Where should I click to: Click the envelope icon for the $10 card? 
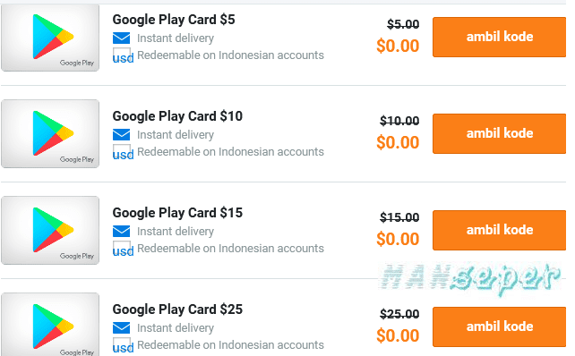tap(121, 135)
